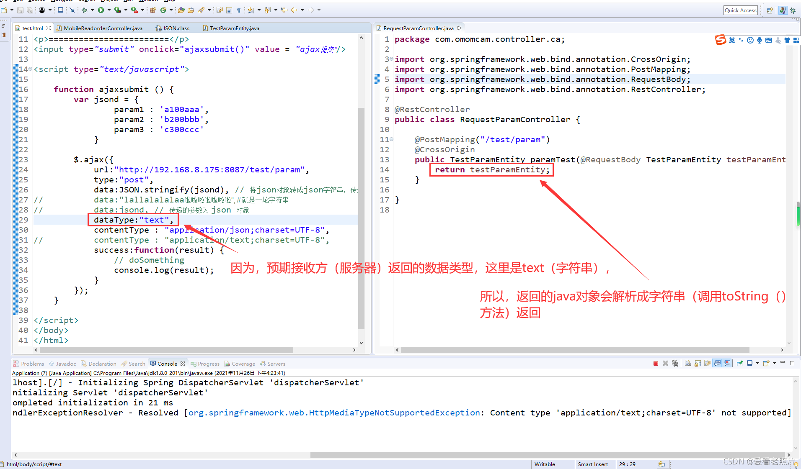The height and width of the screenshot is (469, 801).
Task: Click the Sogou input method S logo
Action: [720, 40]
